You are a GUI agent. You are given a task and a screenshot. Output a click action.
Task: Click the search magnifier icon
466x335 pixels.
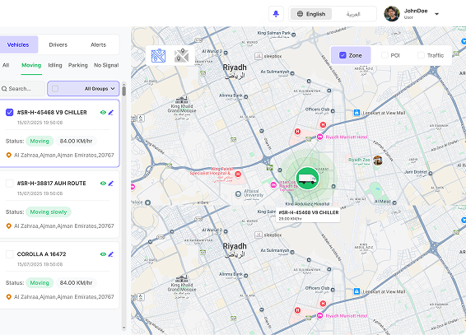click(4, 89)
